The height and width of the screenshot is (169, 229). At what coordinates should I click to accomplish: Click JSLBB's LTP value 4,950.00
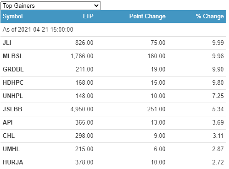point(82,109)
